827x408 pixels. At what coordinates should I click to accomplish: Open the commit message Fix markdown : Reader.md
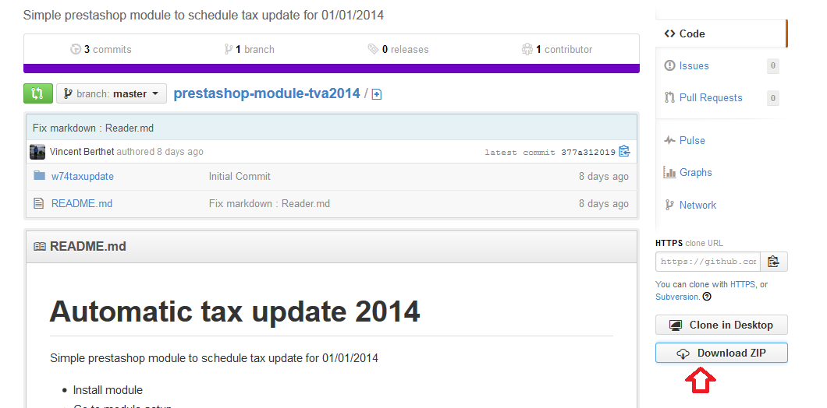pyautogui.click(x=94, y=128)
